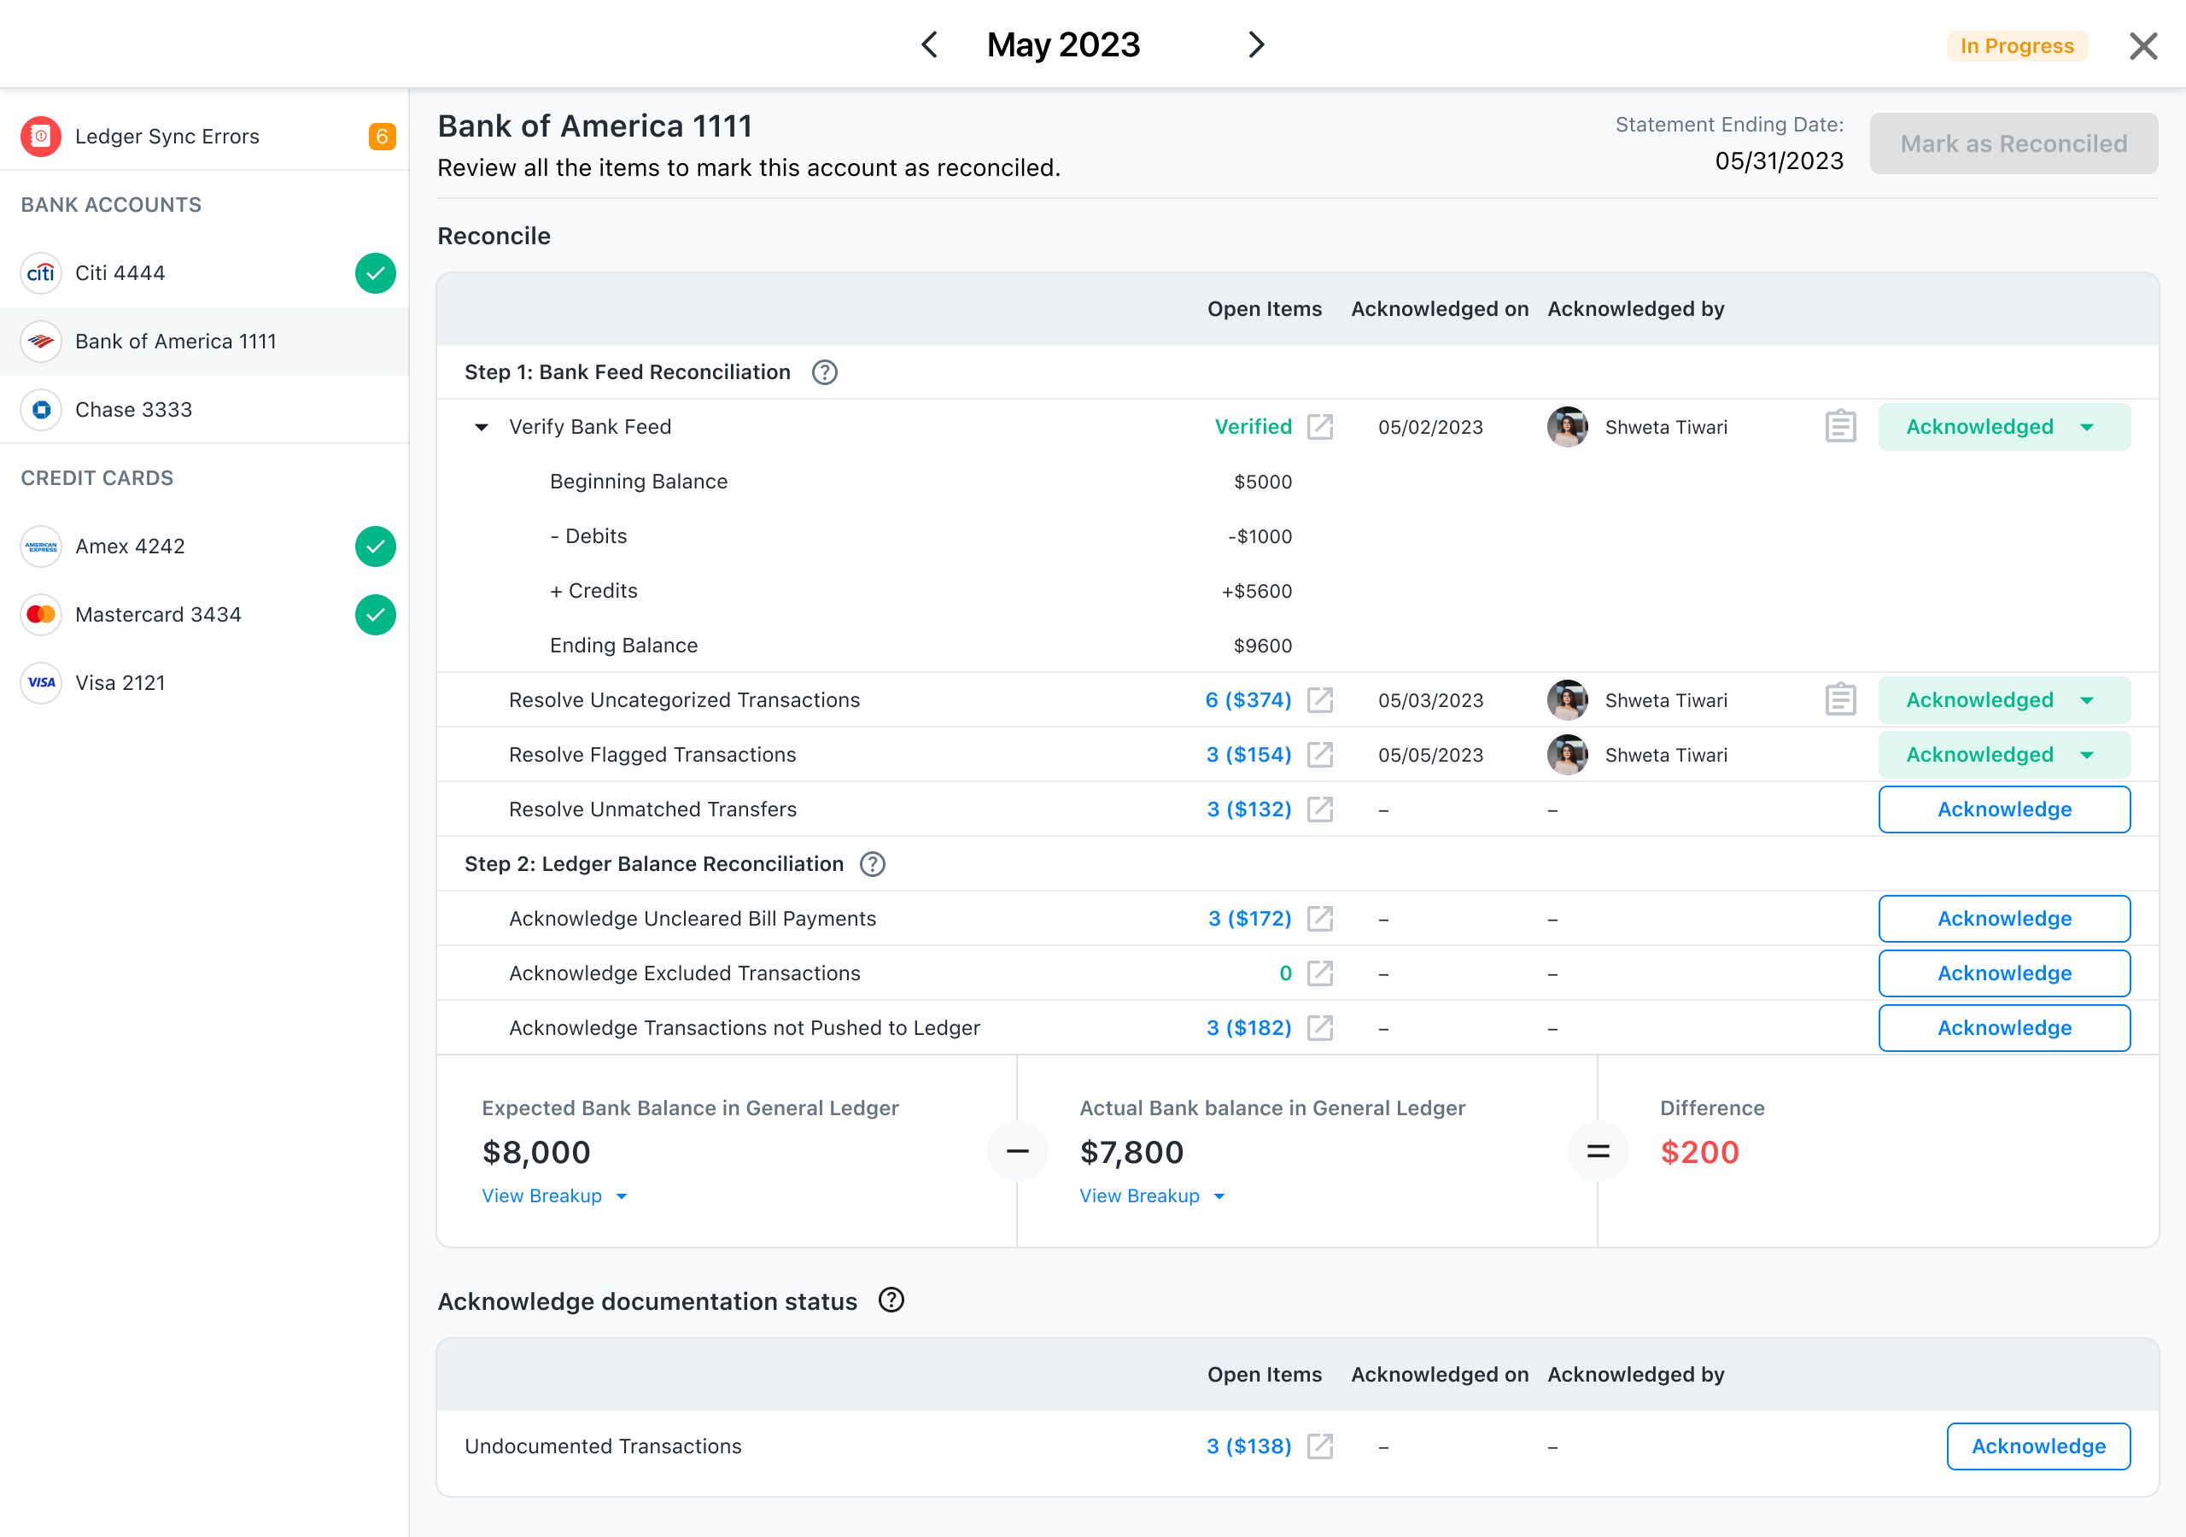The width and height of the screenshot is (2186, 1537).
Task: Select Visa 2121 credit card
Action: [120, 683]
